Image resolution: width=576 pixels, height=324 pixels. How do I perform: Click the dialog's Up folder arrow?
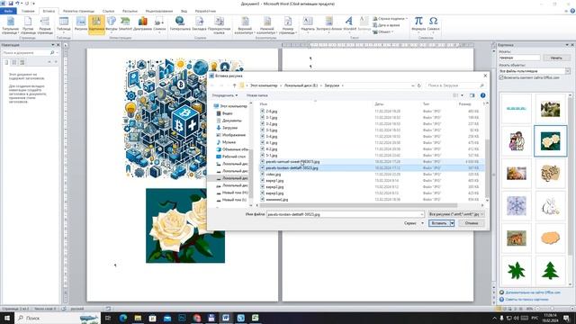click(x=234, y=85)
